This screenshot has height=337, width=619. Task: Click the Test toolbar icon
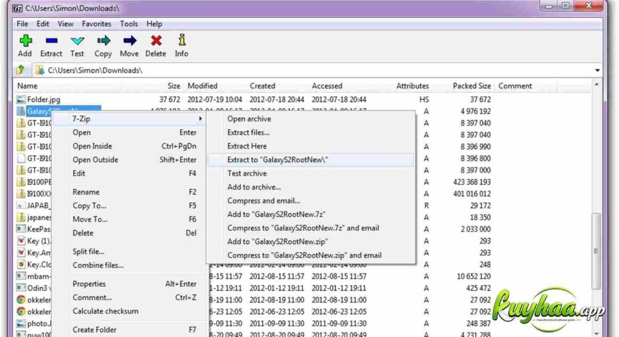point(77,40)
